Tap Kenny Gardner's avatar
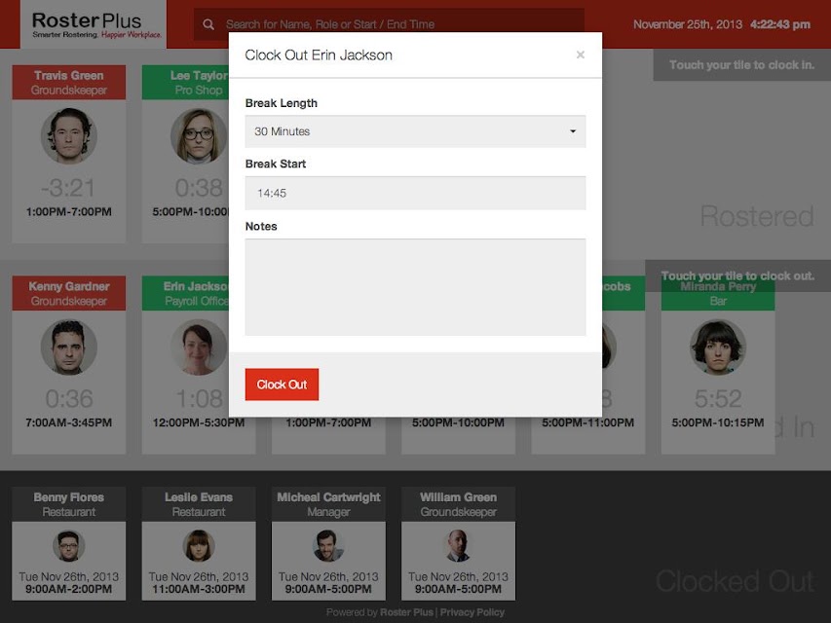Viewport: 831px width, 623px height. [x=69, y=347]
